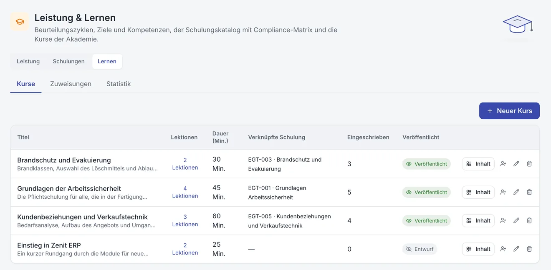The width and height of the screenshot is (551, 270).
Task: Open Inhalt for Kundenbeziehungen und Verkaufstechnik
Action: coord(478,220)
